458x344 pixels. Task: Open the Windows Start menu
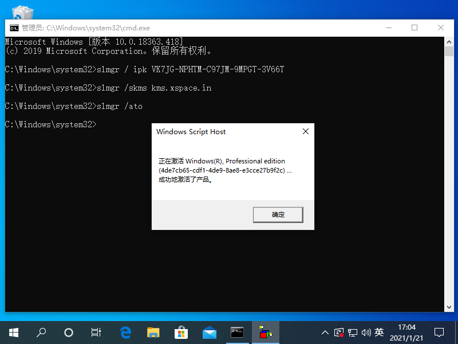[13, 332]
